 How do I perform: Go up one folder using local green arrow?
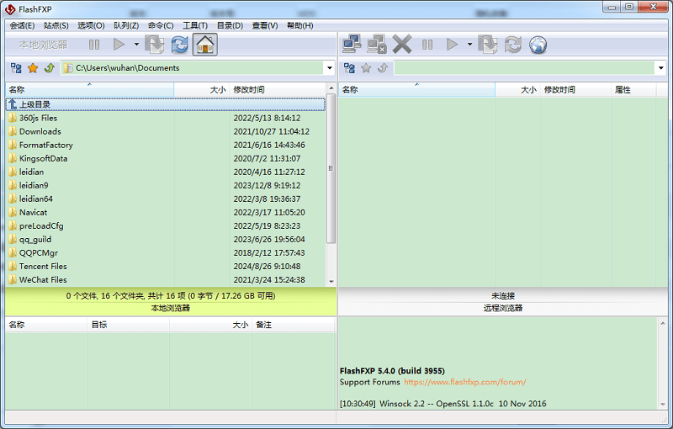click(49, 68)
